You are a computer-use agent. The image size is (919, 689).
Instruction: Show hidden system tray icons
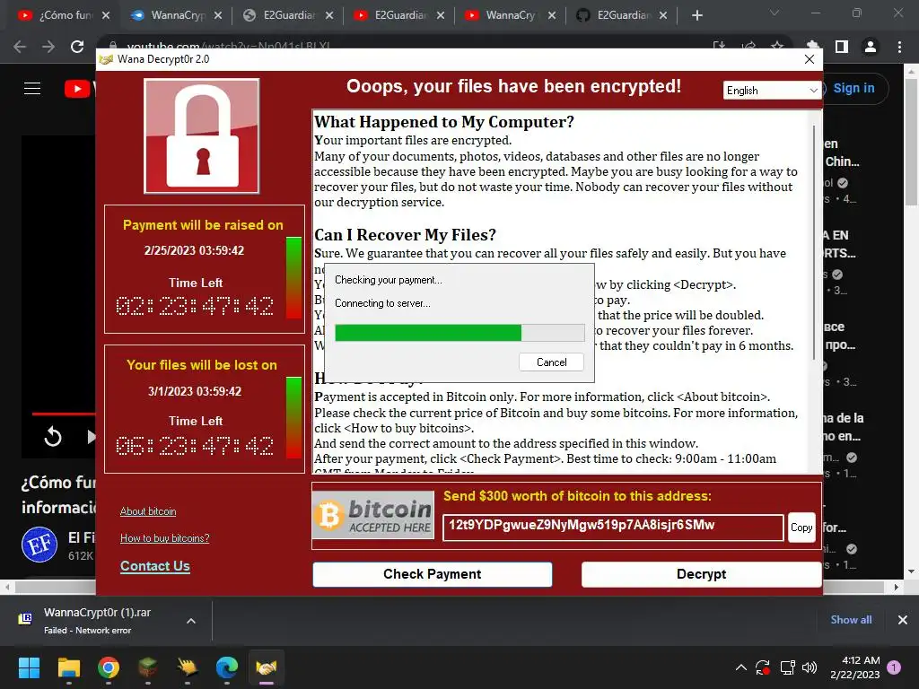click(x=740, y=667)
